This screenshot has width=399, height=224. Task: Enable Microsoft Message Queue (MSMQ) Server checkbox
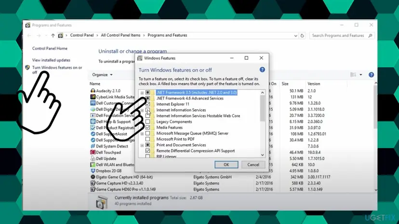(x=147, y=133)
